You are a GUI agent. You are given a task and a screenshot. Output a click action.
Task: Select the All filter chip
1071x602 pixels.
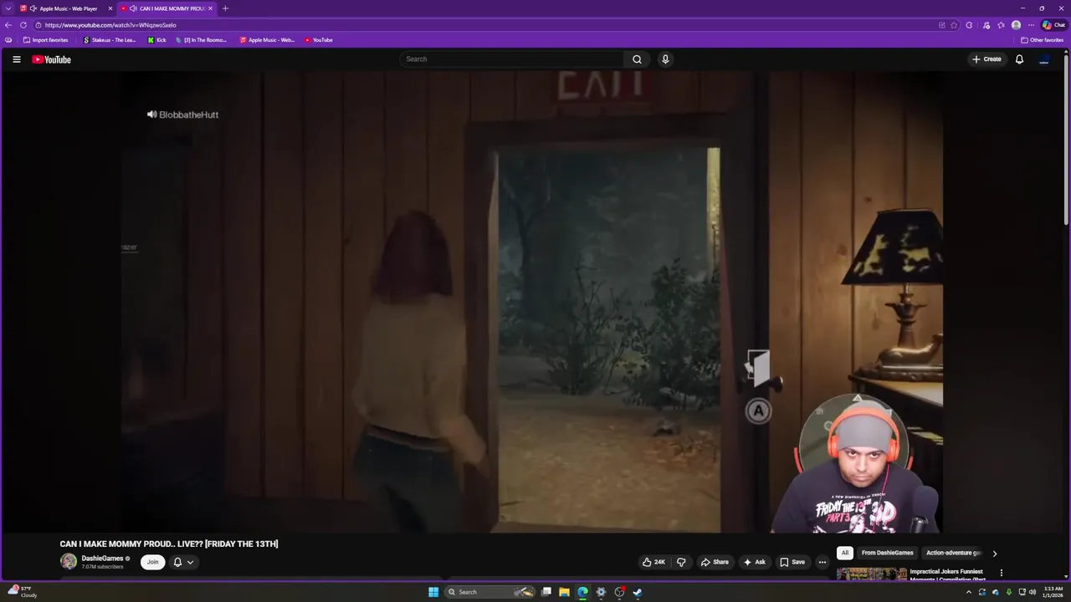tap(845, 553)
